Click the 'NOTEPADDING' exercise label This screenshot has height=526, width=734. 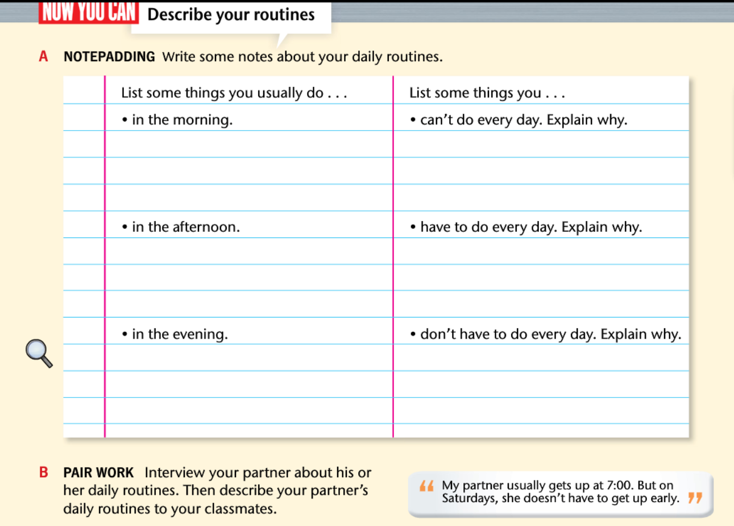[x=109, y=57]
